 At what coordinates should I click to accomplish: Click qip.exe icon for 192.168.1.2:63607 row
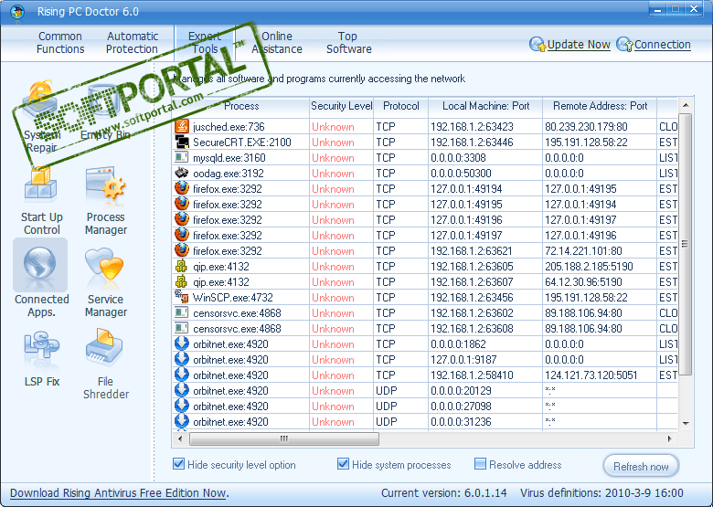pos(182,281)
